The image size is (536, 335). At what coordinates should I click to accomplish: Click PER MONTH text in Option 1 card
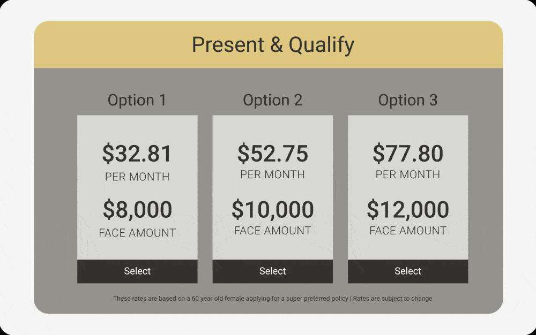137,177
